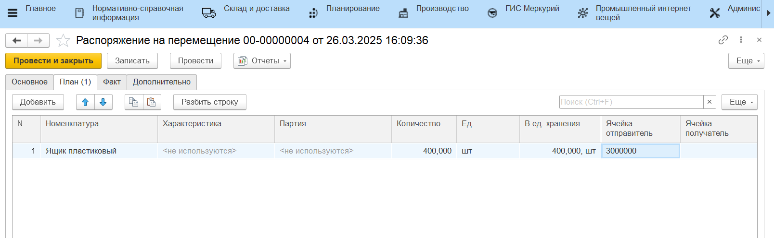Click the Разбить строку button

click(x=209, y=102)
